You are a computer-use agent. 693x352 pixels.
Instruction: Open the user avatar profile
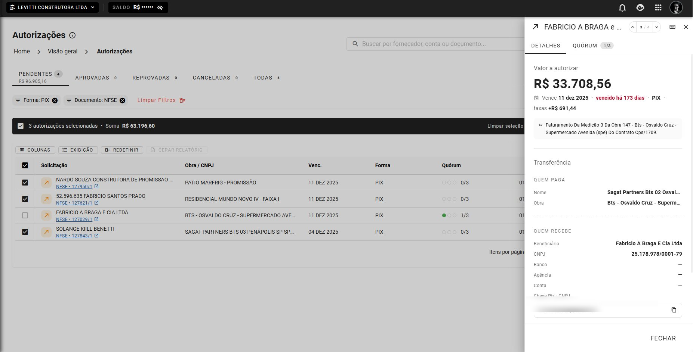(676, 7)
